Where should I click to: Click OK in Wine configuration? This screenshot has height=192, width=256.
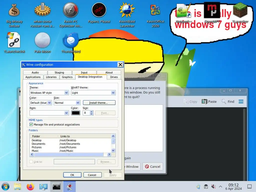coord(72,175)
